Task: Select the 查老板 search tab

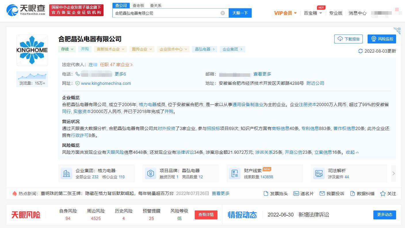Action: pyautogui.click(x=138, y=5)
